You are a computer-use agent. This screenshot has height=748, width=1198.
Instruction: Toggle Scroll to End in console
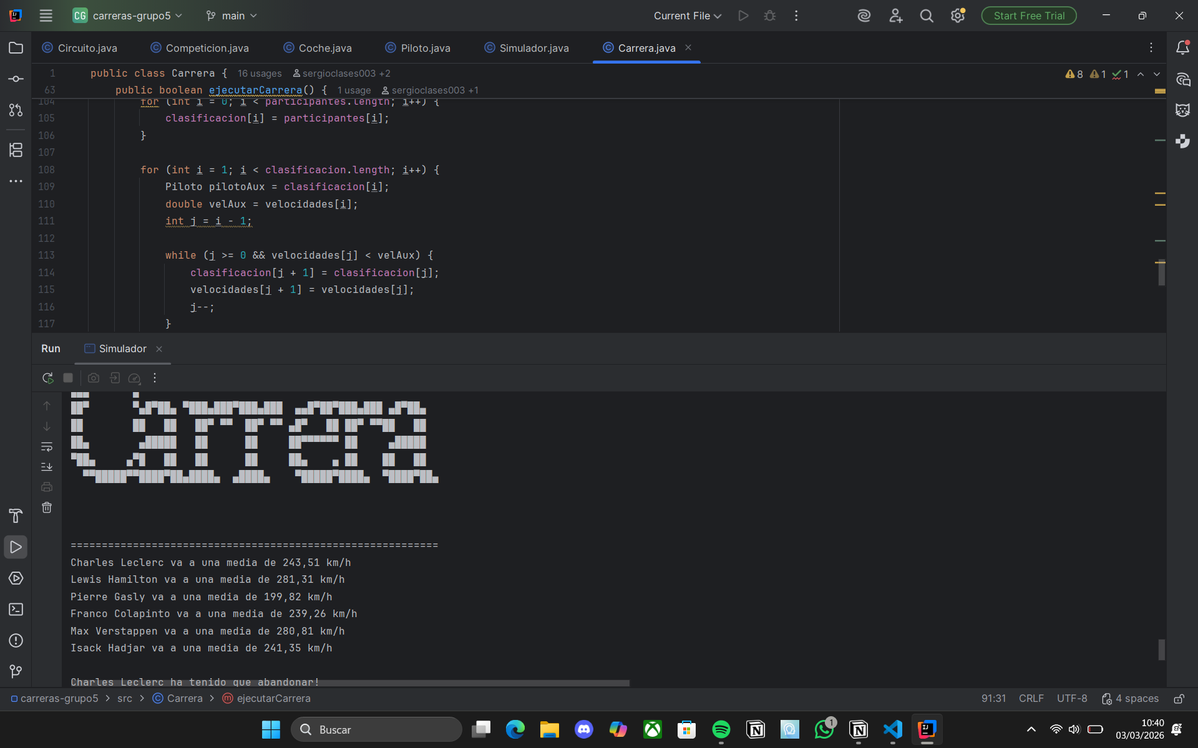tap(47, 467)
